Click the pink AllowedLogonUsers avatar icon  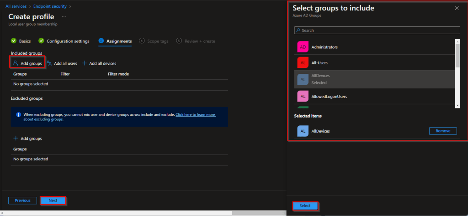pos(303,97)
